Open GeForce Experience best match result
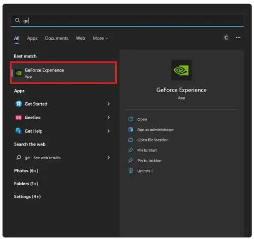Image resolution: width=254 pixels, height=239 pixels. pyautogui.click(x=63, y=73)
